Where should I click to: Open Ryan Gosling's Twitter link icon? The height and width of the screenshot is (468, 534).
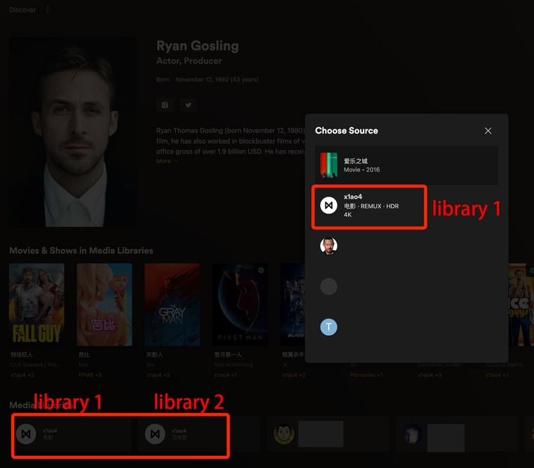[x=188, y=105]
